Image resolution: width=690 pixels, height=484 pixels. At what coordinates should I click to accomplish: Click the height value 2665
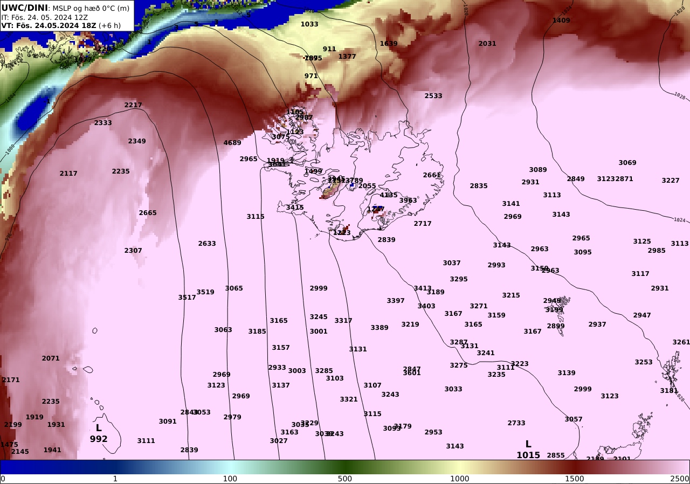coord(148,213)
